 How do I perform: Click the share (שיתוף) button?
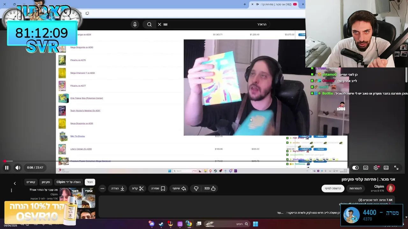coord(179,188)
